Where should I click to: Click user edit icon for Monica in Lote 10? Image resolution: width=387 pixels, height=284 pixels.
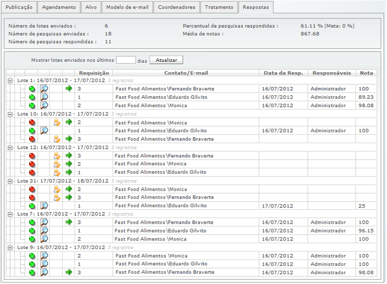coord(57,122)
